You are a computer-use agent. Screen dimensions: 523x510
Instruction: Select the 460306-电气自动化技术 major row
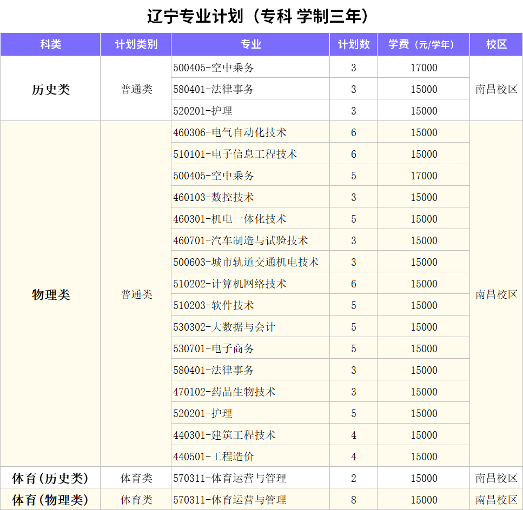(x=230, y=132)
